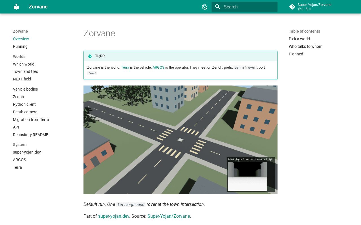Go to the Running page
The height and width of the screenshot is (225, 361).
click(x=20, y=46)
